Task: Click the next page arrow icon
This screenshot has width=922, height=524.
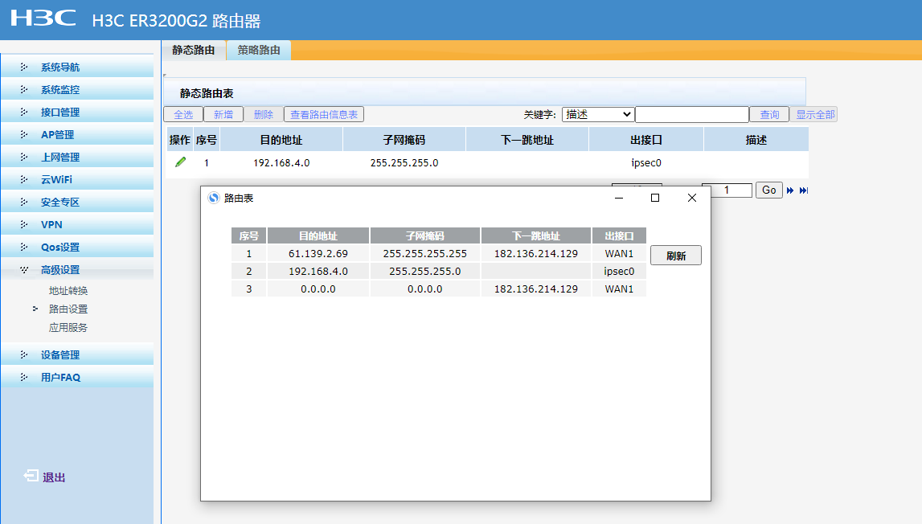Action: (789, 190)
